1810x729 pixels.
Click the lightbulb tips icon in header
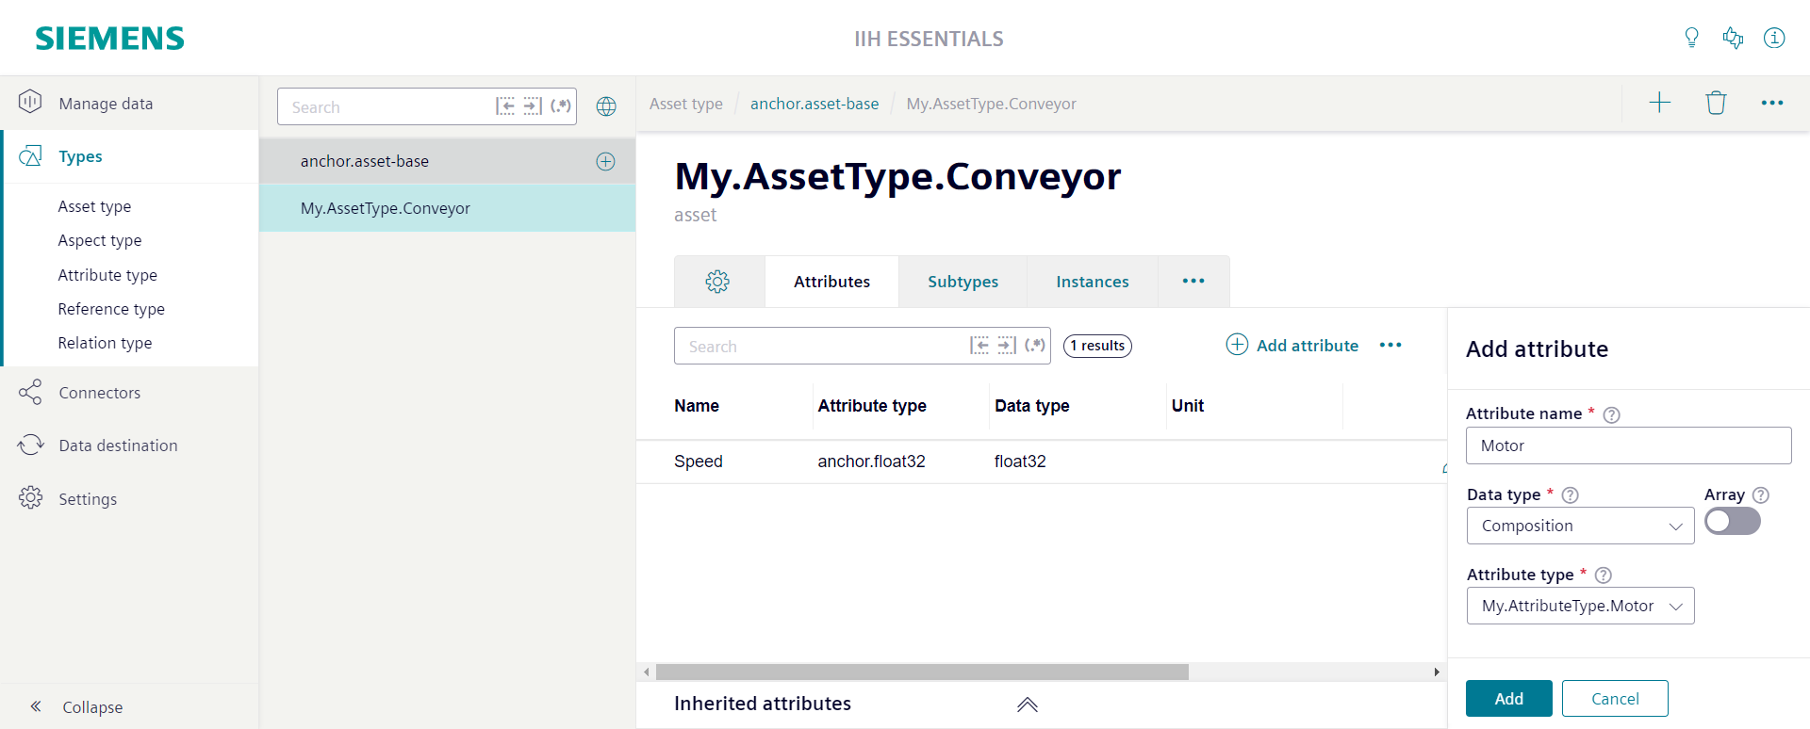1691,38
